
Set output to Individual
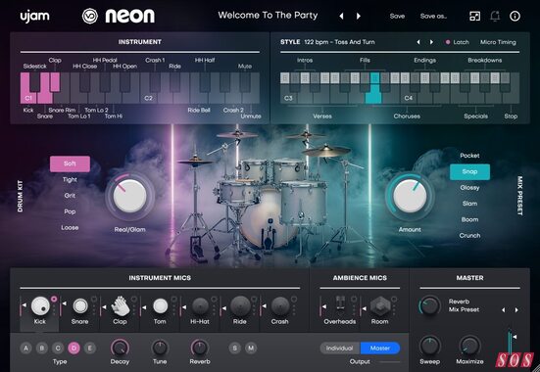pyautogui.click(x=340, y=349)
